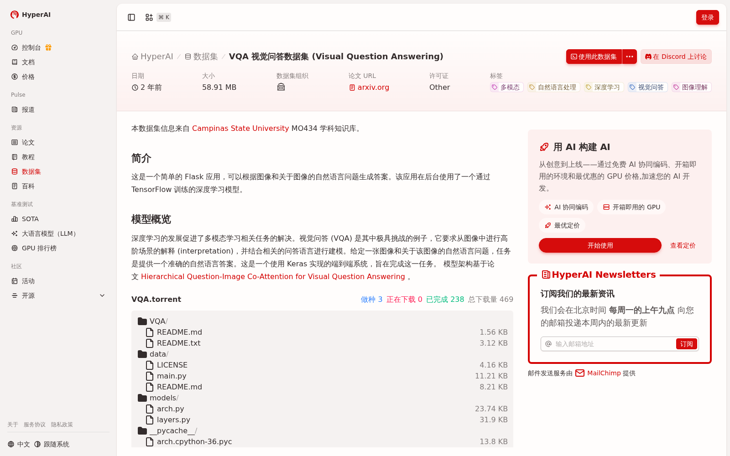Select arch.cpython-36.pyc file row

(322, 441)
